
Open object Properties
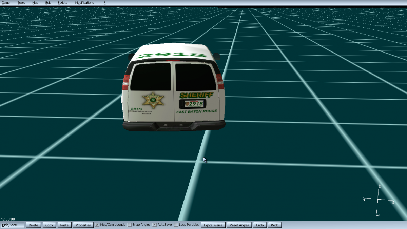(83, 225)
